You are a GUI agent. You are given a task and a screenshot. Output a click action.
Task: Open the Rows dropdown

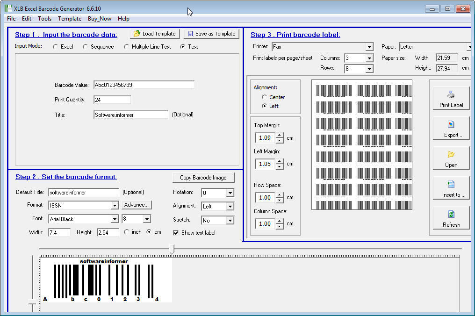pos(369,69)
